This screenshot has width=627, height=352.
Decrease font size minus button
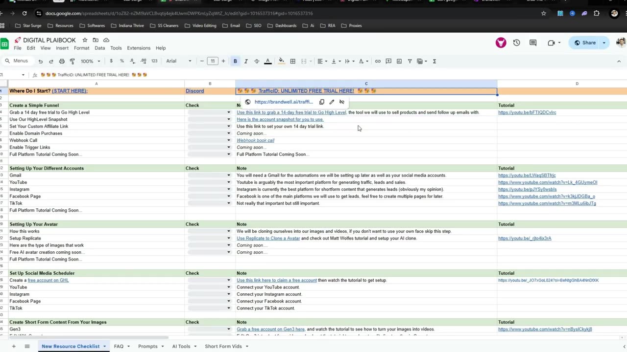pyautogui.click(x=202, y=61)
